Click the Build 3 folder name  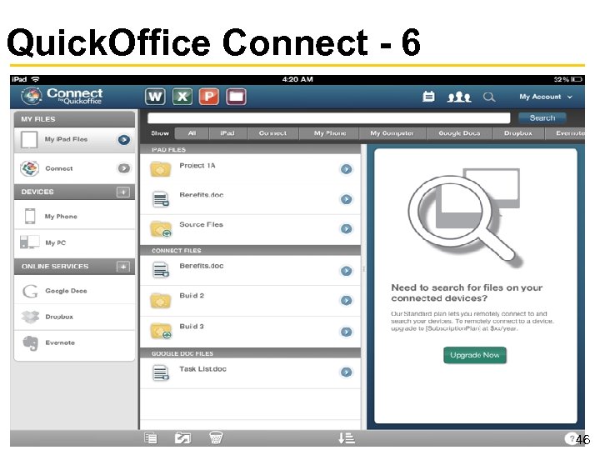coord(192,326)
